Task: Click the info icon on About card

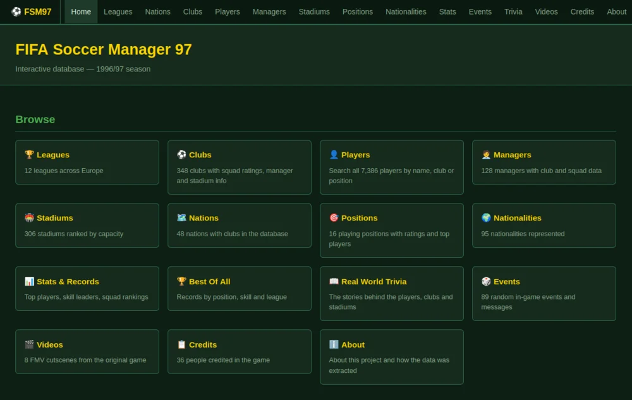Action: [x=334, y=344]
